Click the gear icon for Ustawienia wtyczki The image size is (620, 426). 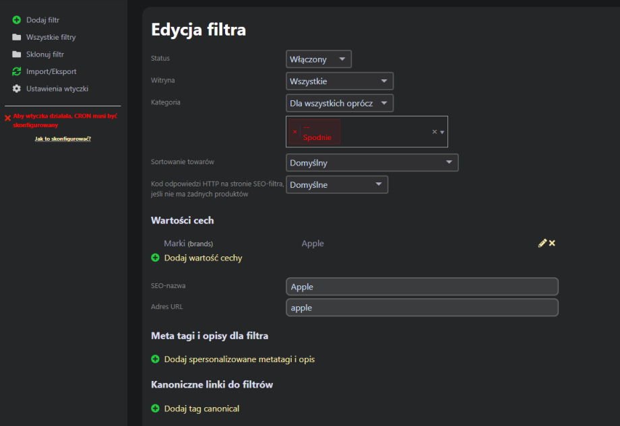pyautogui.click(x=17, y=89)
